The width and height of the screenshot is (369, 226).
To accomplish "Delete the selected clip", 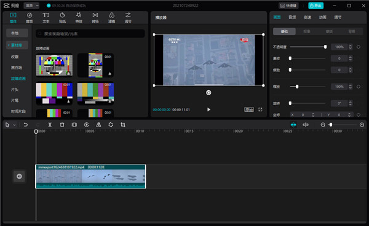I will tap(62, 125).
